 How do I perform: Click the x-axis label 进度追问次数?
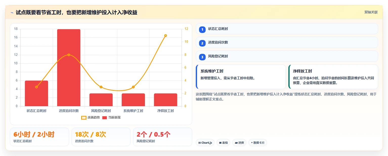pos(69,111)
